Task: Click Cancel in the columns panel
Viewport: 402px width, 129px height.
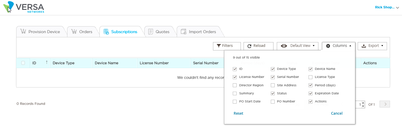Action: pos(337,113)
